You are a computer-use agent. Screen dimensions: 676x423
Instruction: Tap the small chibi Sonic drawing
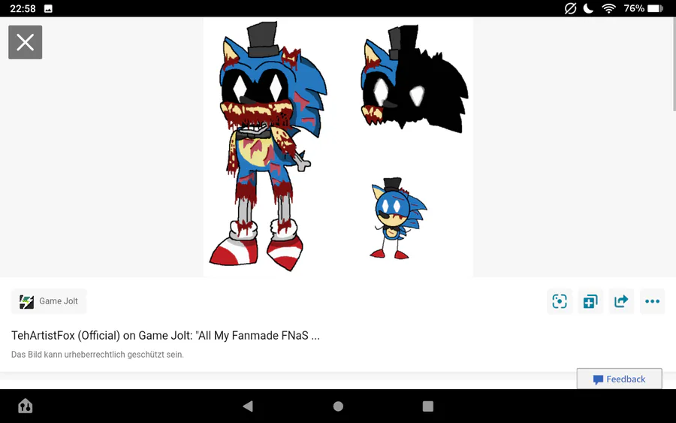click(x=398, y=218)
